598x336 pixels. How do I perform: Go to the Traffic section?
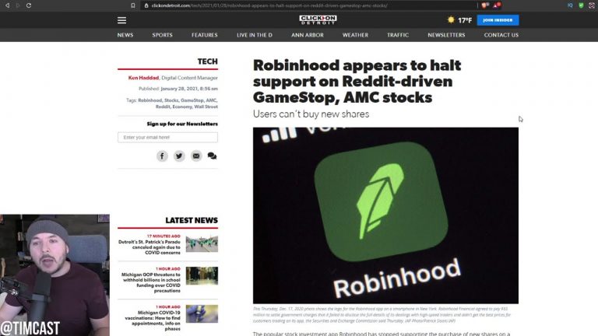coord(398,35)
